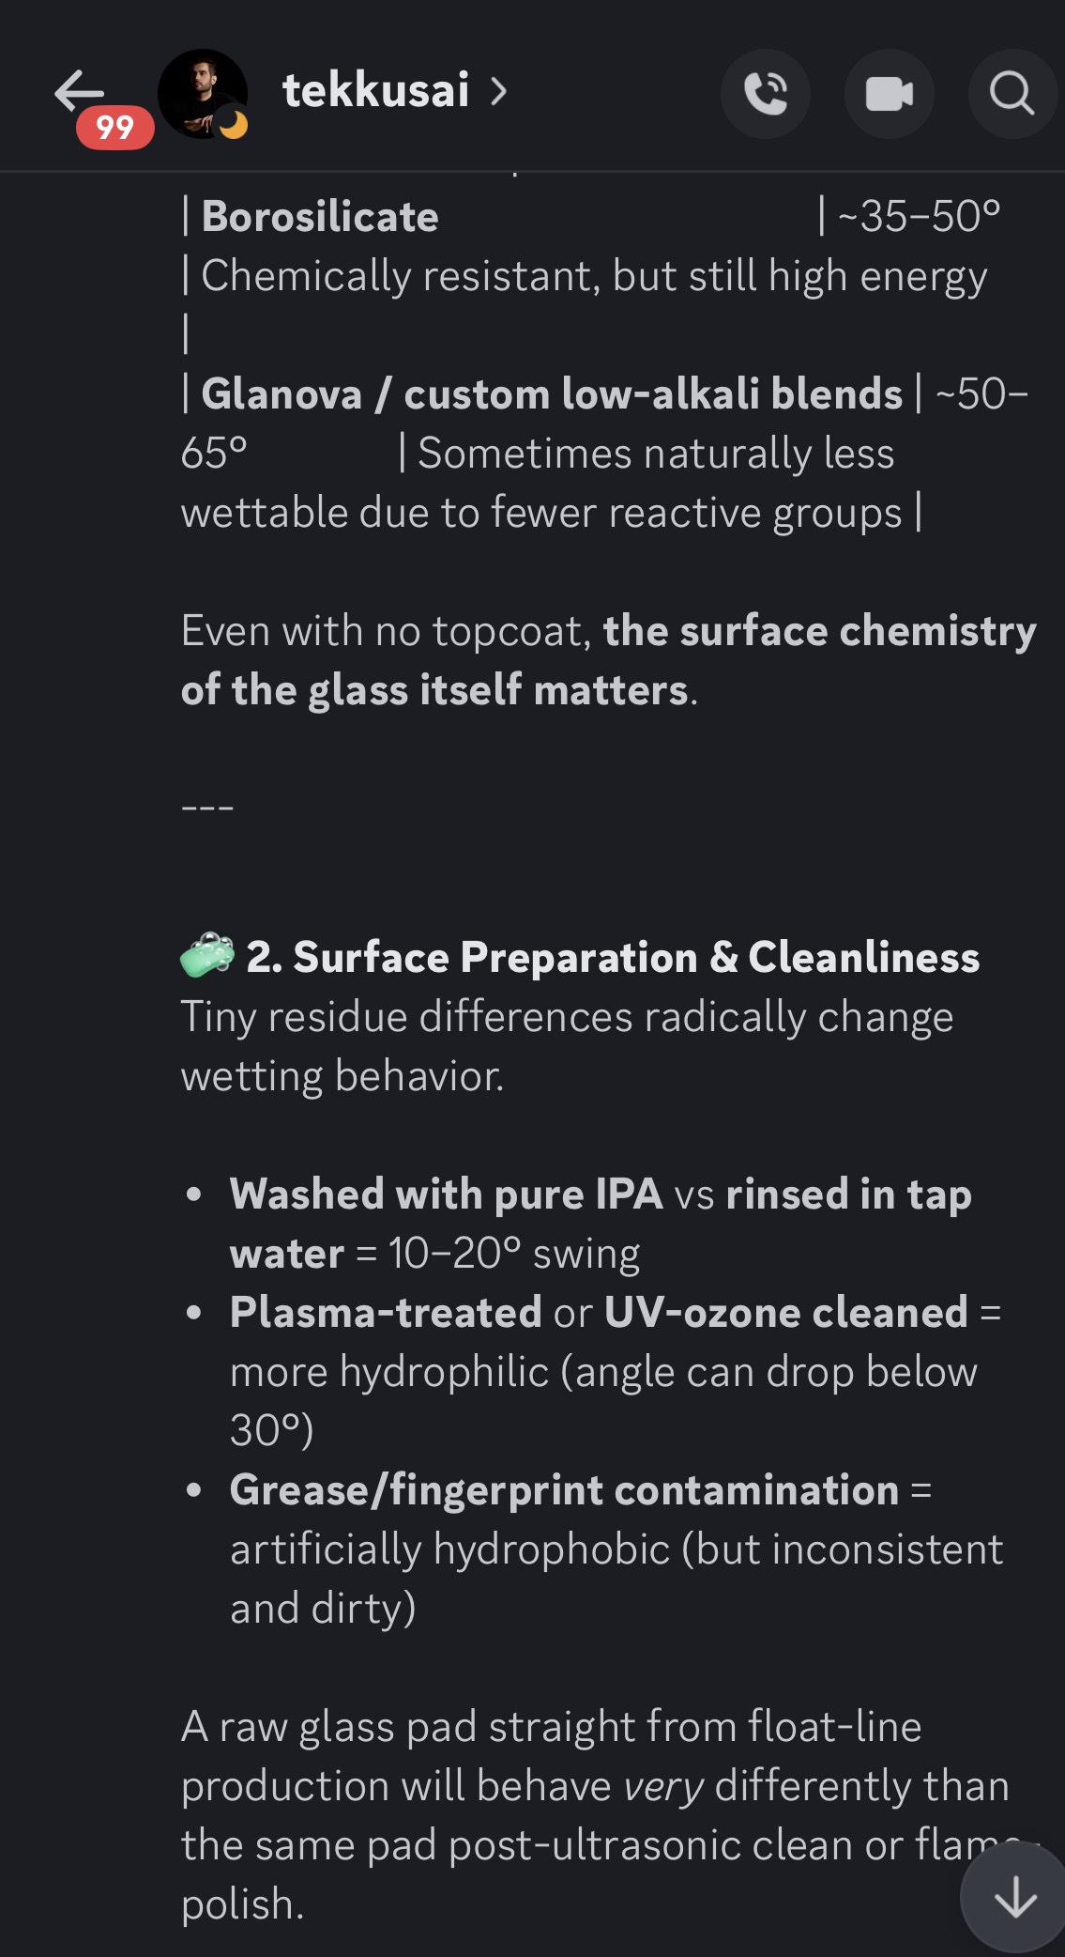Tap the Surface Preparation & Cleanliness heading

[612, 957]
